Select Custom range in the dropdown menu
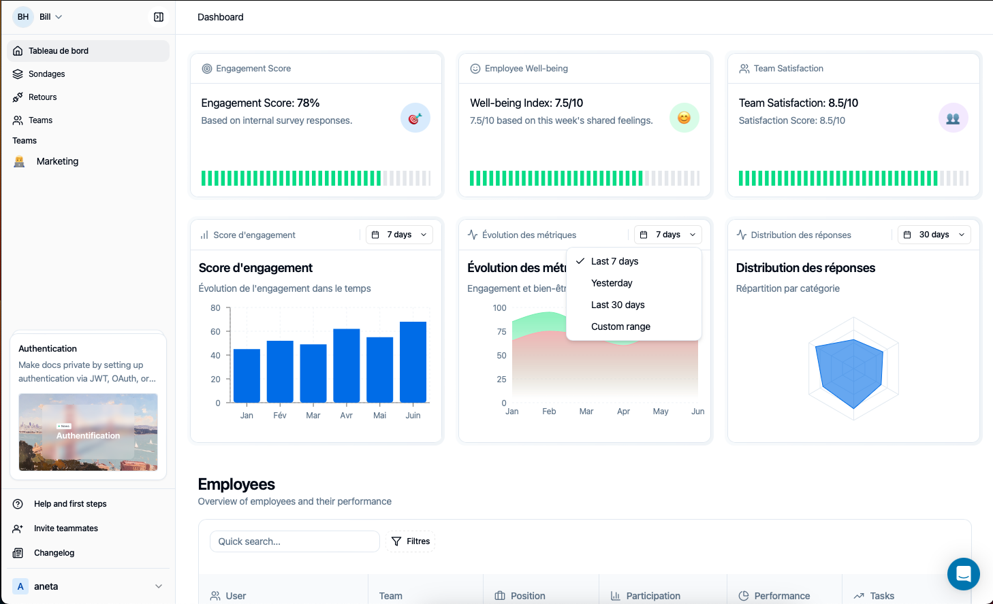The height and width of the screenshot is (604, 993). pos(620,326)
